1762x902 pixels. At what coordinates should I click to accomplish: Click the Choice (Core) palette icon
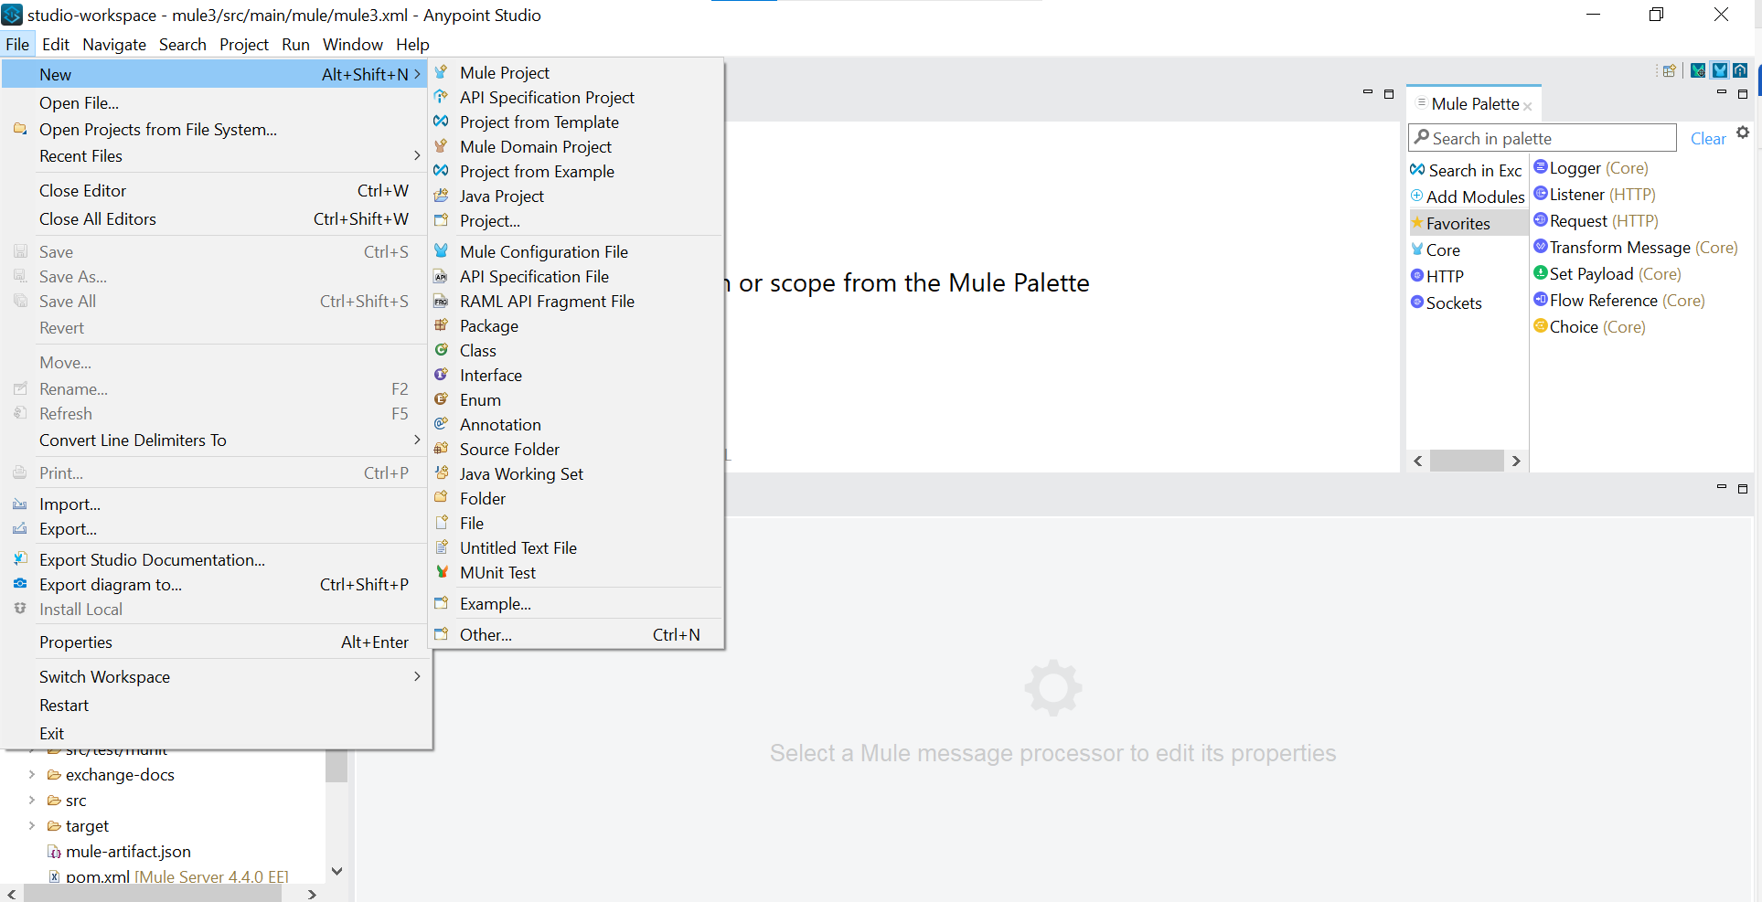click(1541, 325)
